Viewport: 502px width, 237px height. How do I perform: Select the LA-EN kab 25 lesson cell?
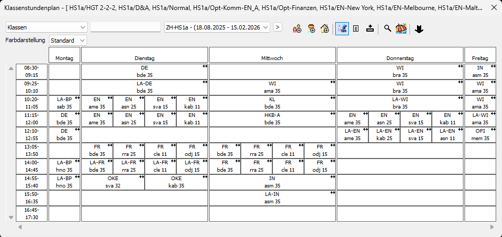(x=384, y=134)
